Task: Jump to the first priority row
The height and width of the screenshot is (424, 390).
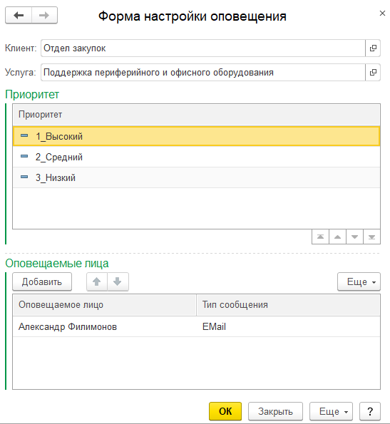Action: click(320, 237)
